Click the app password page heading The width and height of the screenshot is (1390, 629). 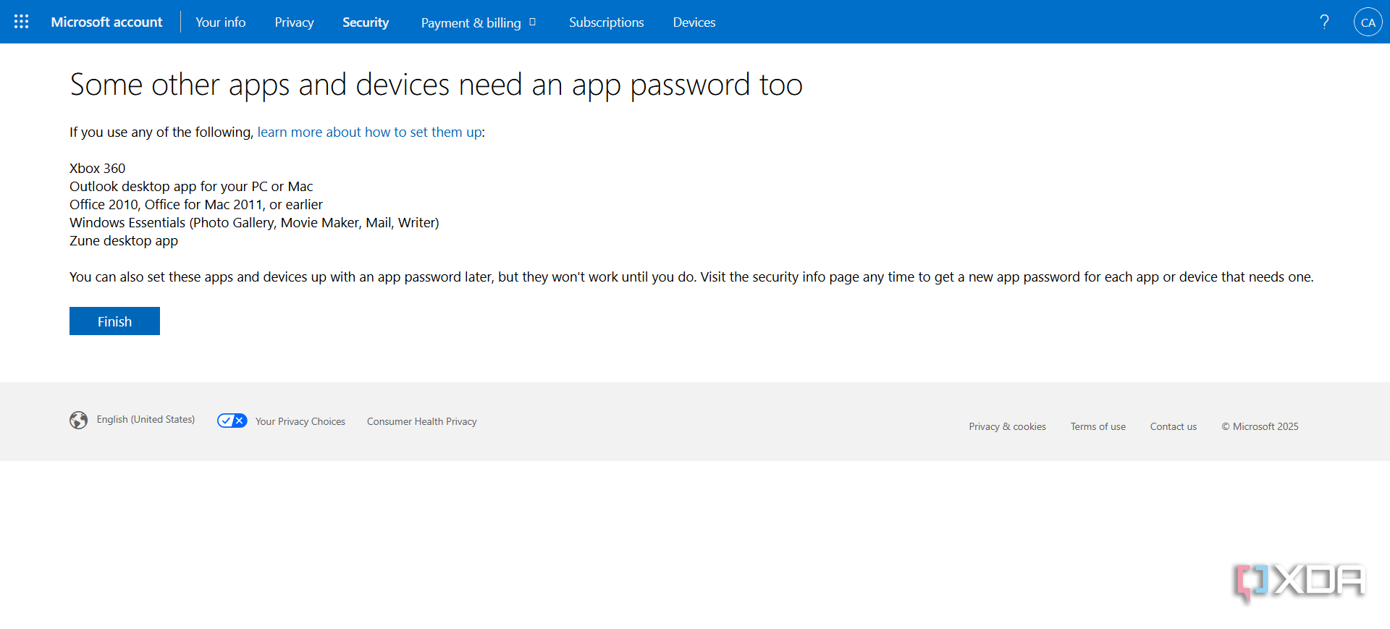[436, 85]
